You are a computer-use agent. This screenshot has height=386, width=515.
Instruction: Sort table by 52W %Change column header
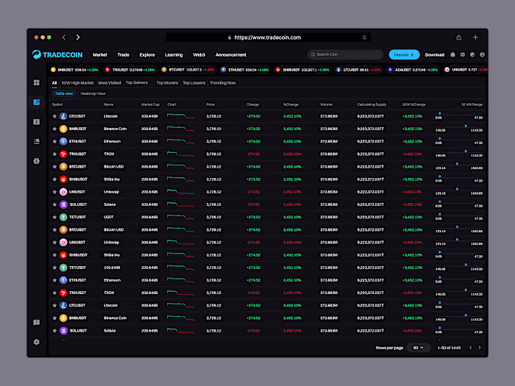[413, 104]
